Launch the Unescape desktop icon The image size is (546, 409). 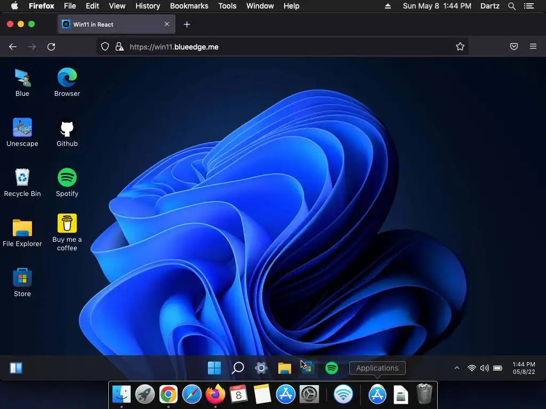point(22,133)
